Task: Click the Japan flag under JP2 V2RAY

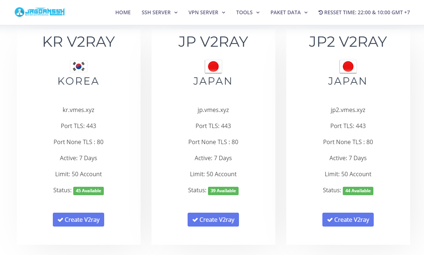Action: pos(348,67)
